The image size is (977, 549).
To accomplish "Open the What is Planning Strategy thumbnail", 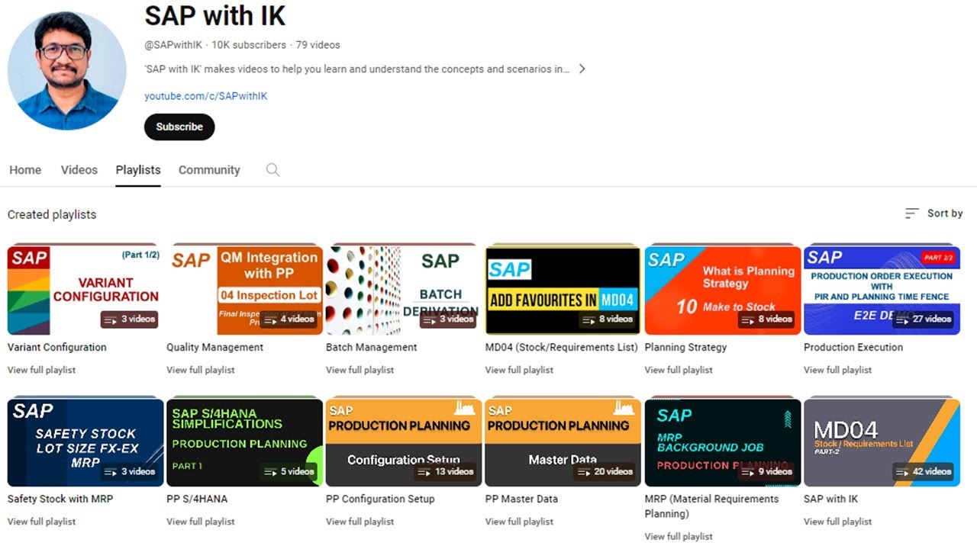I will click(723, 291).
